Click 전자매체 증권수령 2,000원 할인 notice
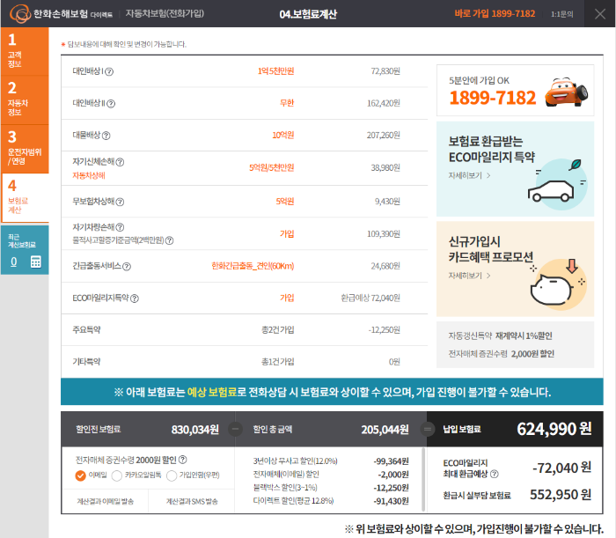This screenshot has height=538, width=616. click(x=502, y=354)
